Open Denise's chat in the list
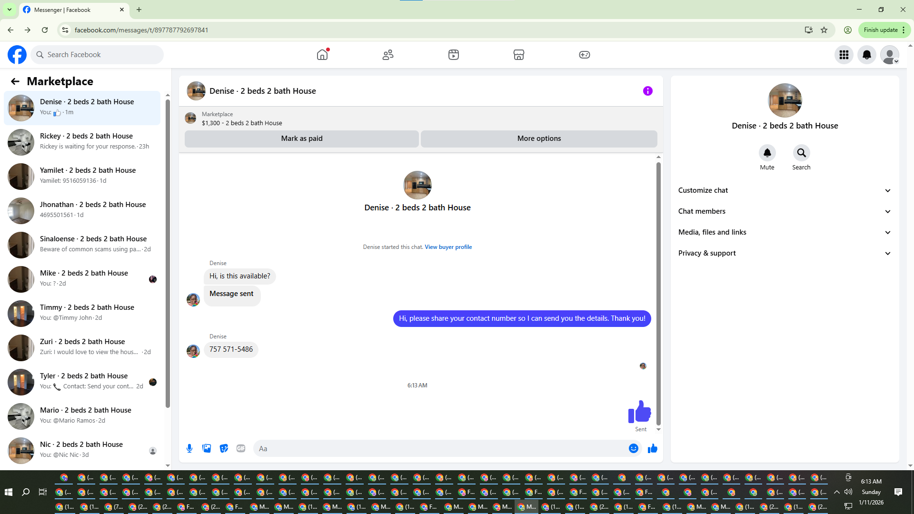914x514 pixels. (82, 108)
